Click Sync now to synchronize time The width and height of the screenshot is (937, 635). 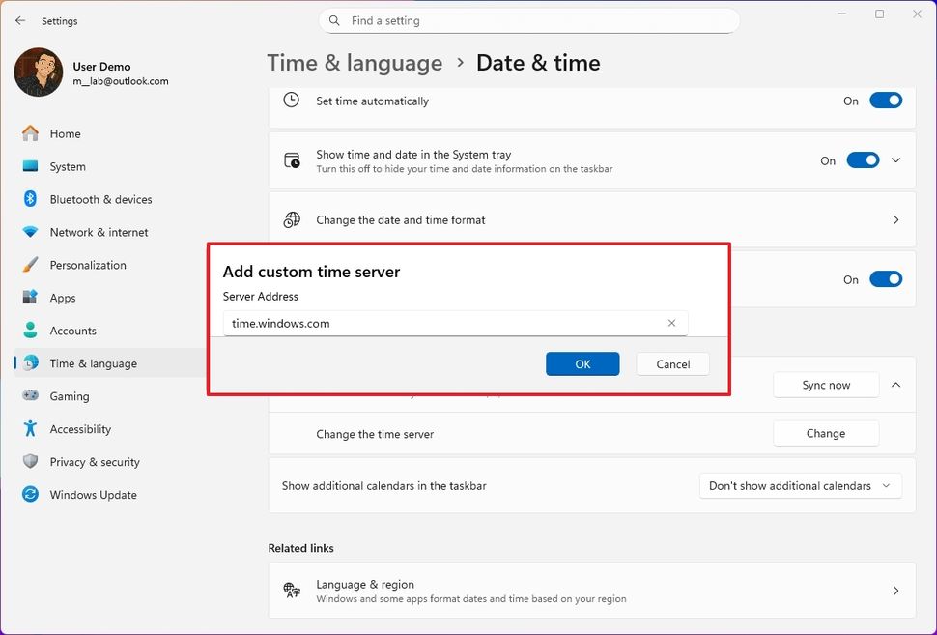point(826,384)
